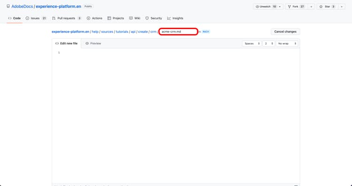Image resolution: width=352 pixels, height=186 pixels.
Task: Click the Fork button
Action: click(x=297, y=7)
